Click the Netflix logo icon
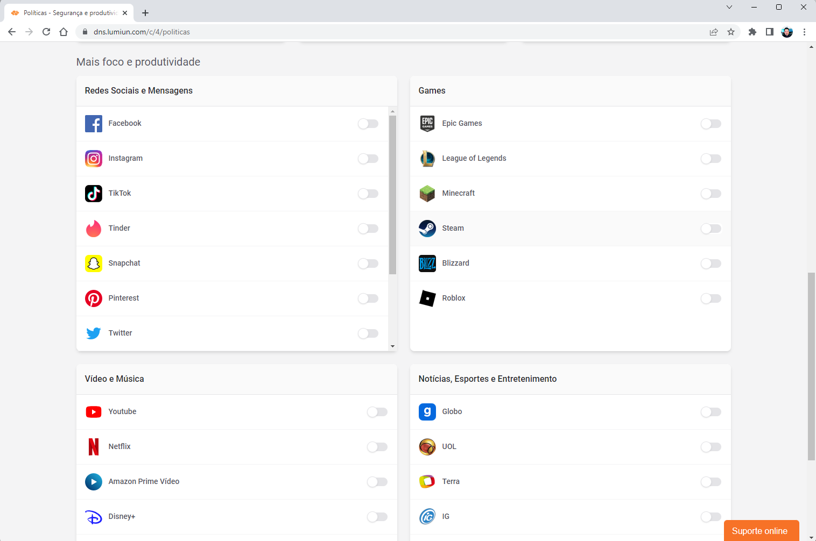The height and width of the screenshot is (541, 816). (94, 447)
